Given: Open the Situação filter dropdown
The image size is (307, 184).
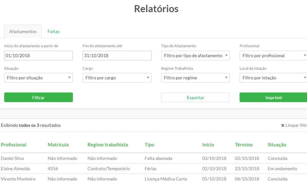Looking at the screenshot, I should pyautogui.click(x=38, y=78).
